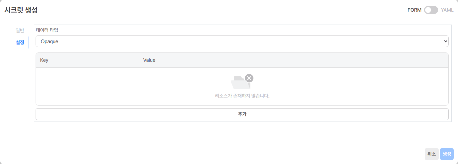Screen dimensions: 458x164
Task: Cancel with the 취소 button
Action: pos(432,154)
